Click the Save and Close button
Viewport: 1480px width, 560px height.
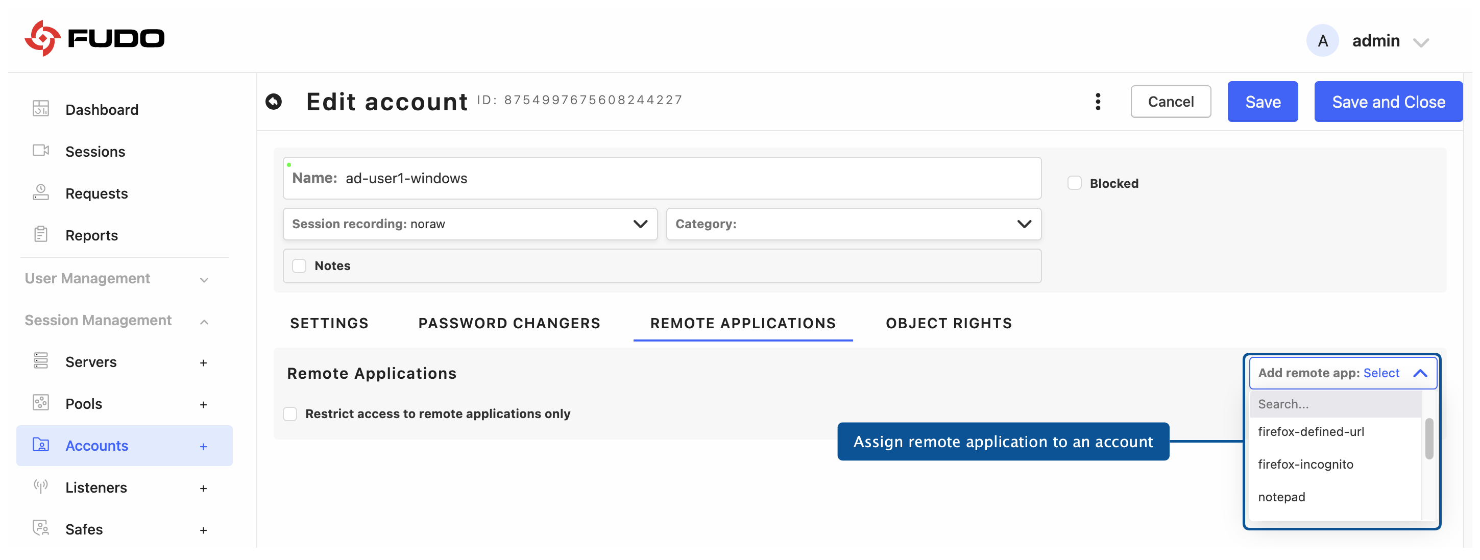(x=1388, y=102)
